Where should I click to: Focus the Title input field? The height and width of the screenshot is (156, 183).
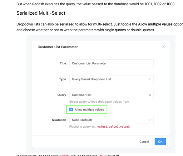(111, 63)
